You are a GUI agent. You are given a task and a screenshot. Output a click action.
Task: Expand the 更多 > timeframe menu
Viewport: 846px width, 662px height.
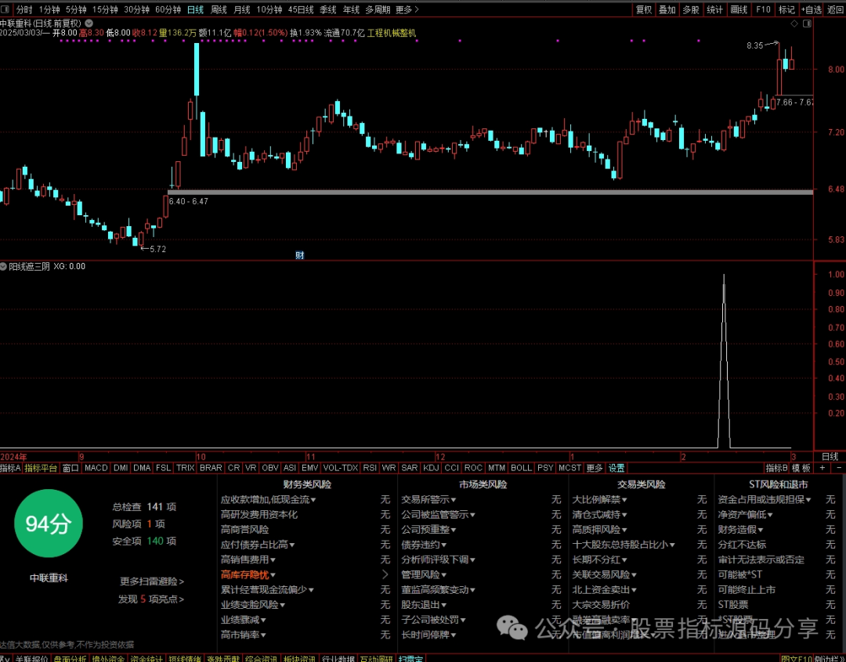pyautogui.click(x=407, y=9)
